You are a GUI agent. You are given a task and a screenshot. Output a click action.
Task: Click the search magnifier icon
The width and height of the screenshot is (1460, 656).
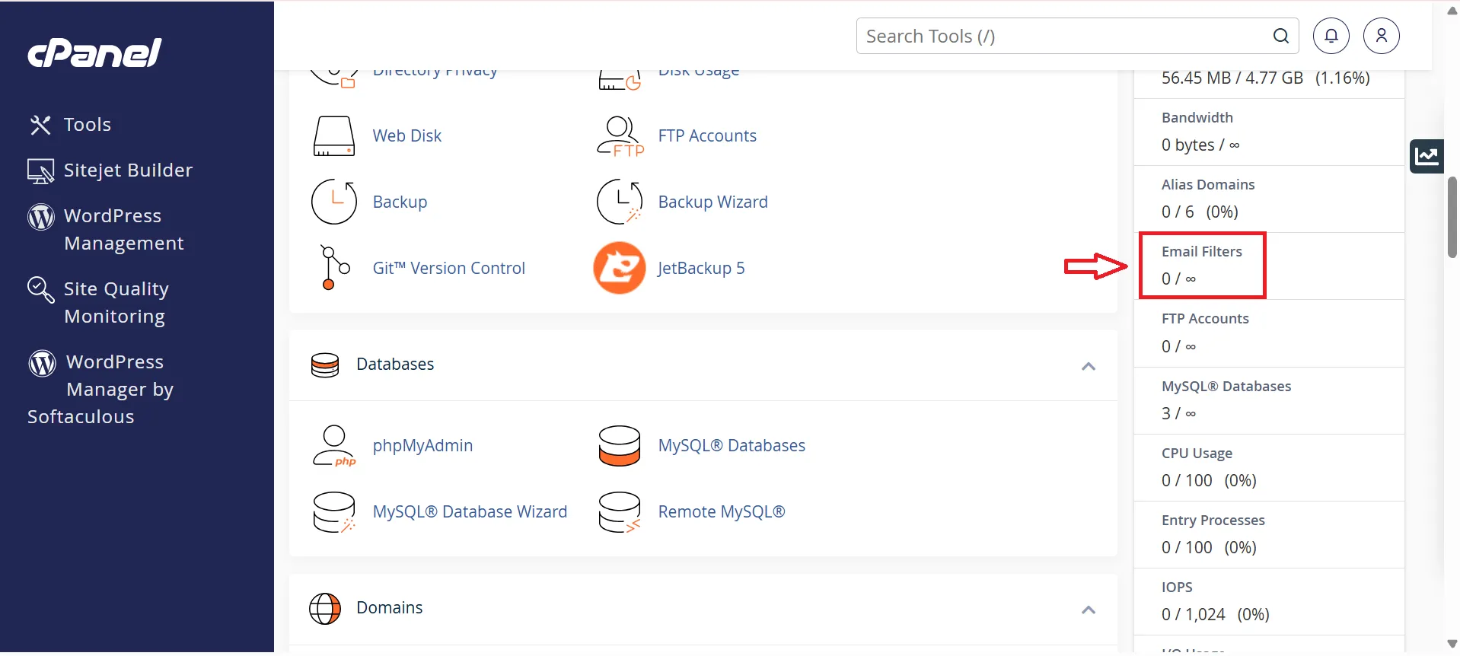pyautogui.click(x=1280, y=36)
